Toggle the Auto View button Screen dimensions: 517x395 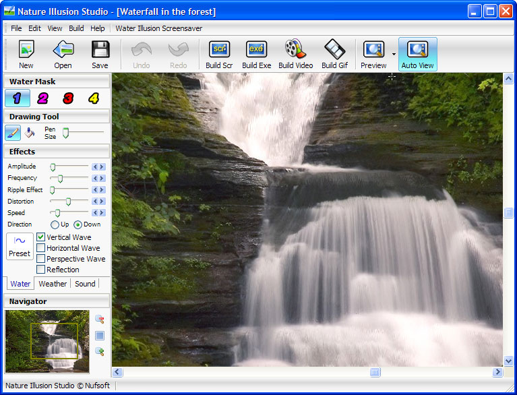point(418,54)
